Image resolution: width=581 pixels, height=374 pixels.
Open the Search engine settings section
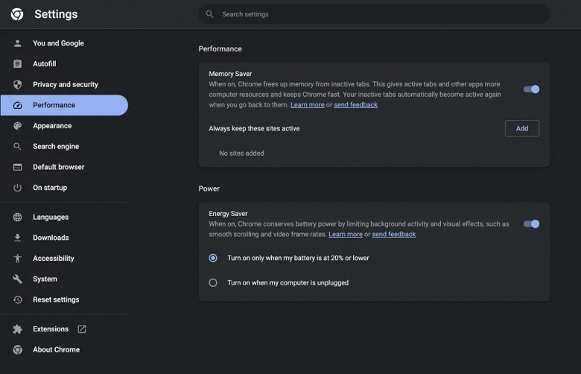click(x=56, y=147)
